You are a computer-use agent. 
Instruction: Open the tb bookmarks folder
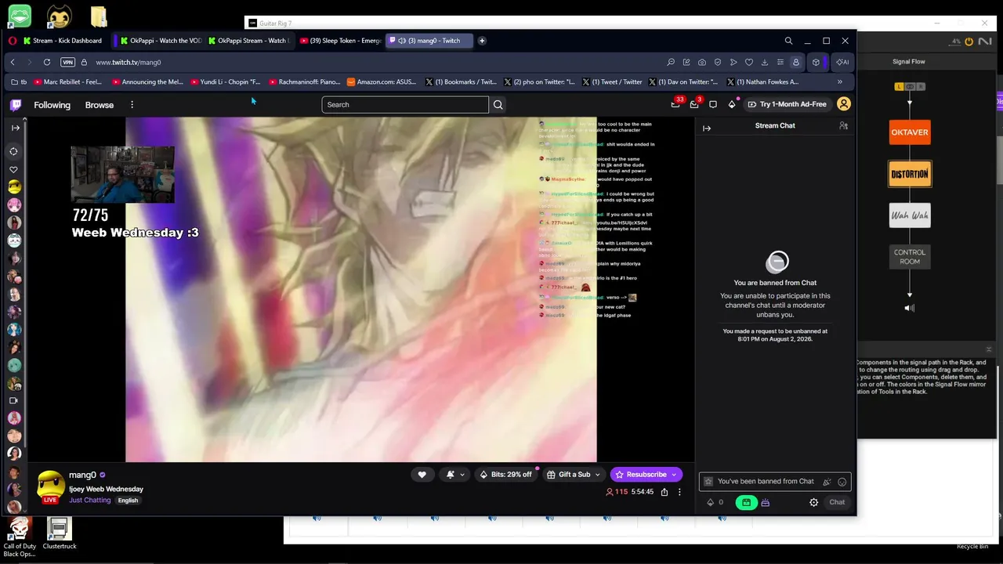pos(19,81)
